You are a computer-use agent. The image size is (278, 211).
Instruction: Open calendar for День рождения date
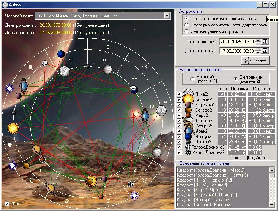[x=265, y=42]
